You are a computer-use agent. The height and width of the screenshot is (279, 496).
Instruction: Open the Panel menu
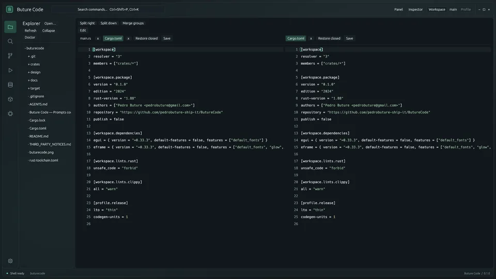click(x=398, y=9)
